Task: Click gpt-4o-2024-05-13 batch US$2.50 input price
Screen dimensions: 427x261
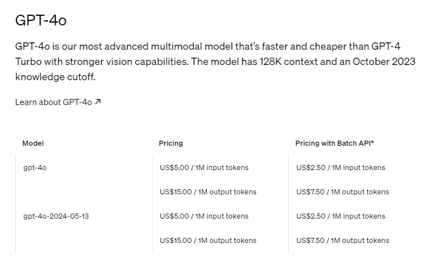Action: coord(341,216)
